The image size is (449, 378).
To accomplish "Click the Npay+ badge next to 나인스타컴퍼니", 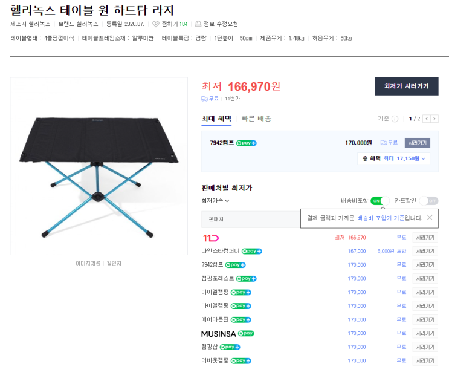I will [251, 251].
